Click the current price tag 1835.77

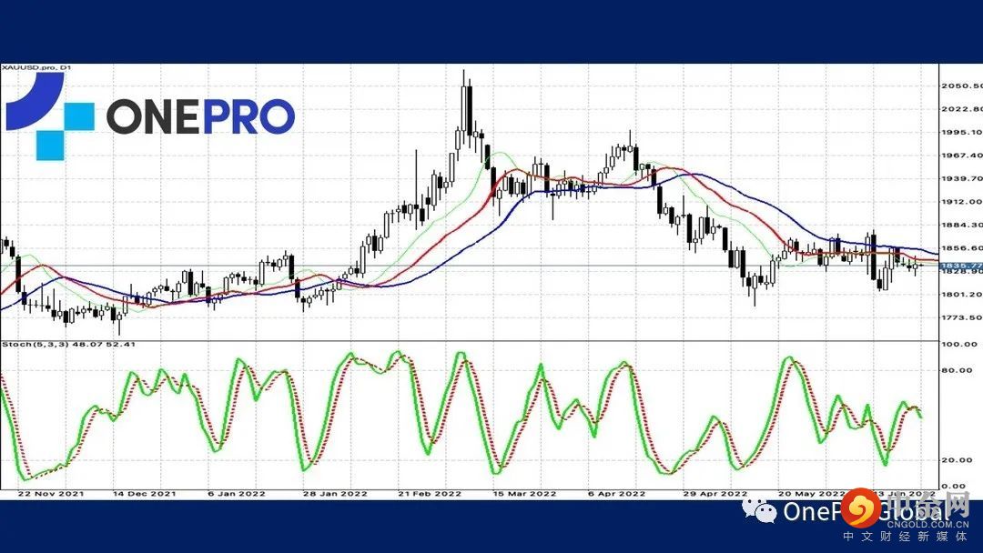point(961,266)
